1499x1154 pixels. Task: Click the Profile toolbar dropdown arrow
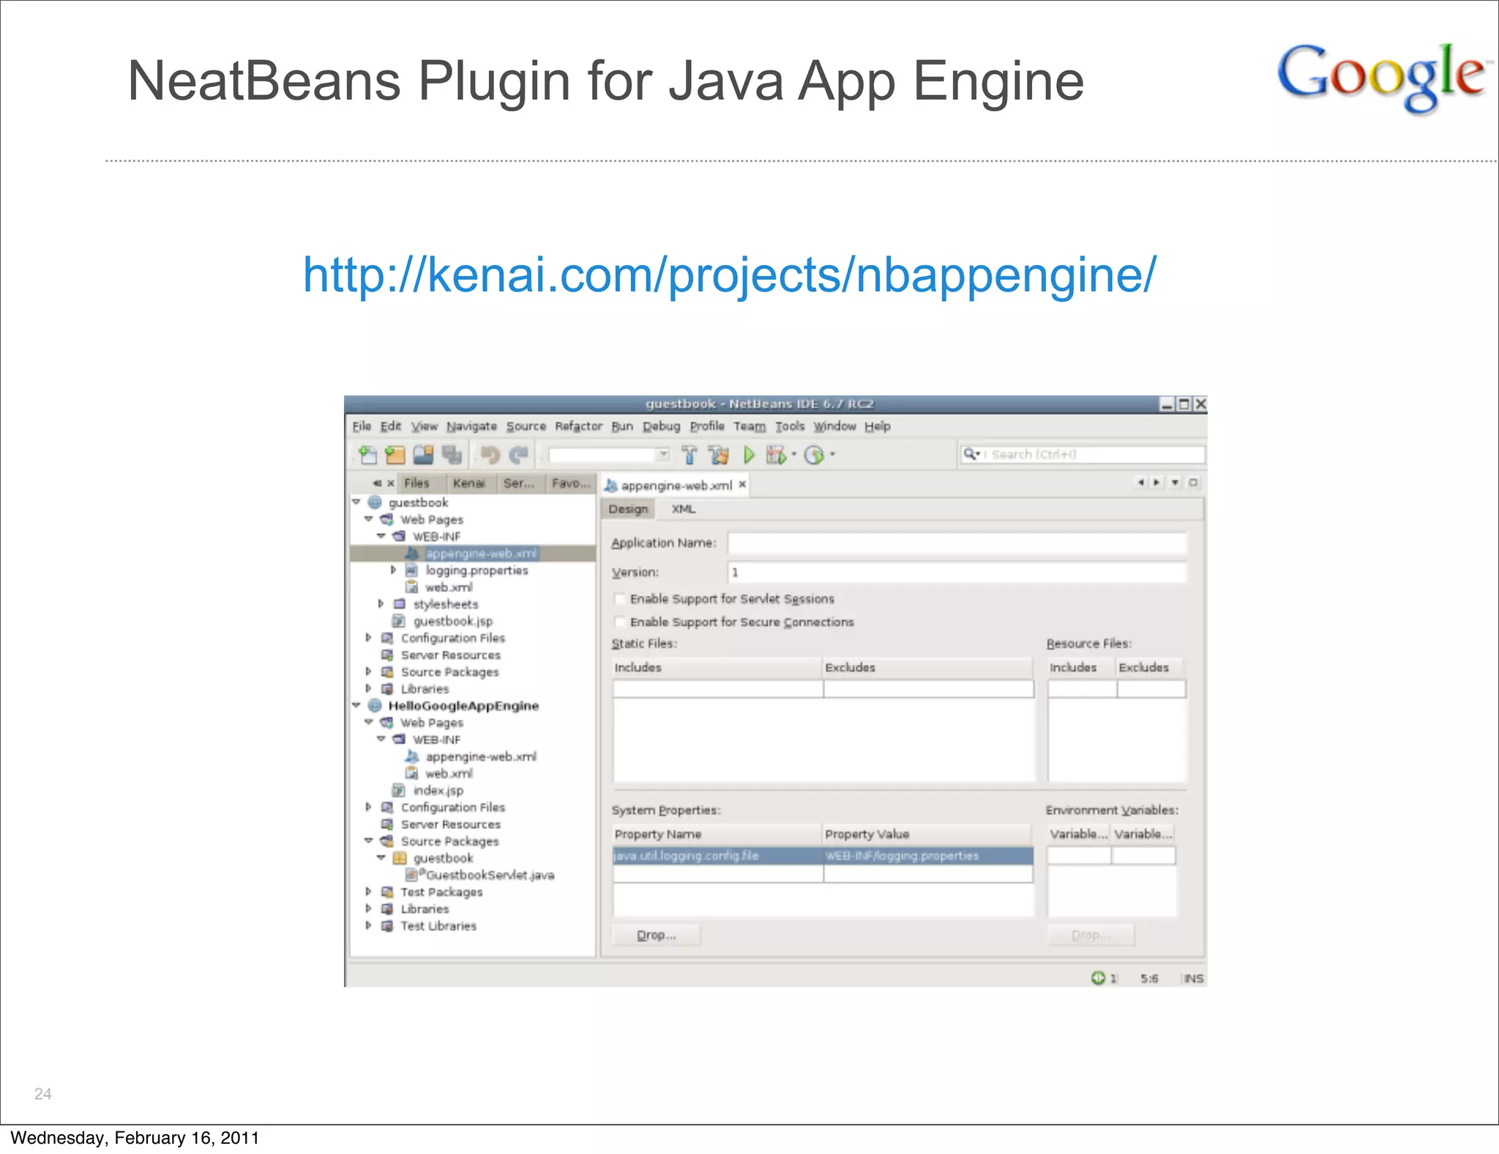coord(832,455)
